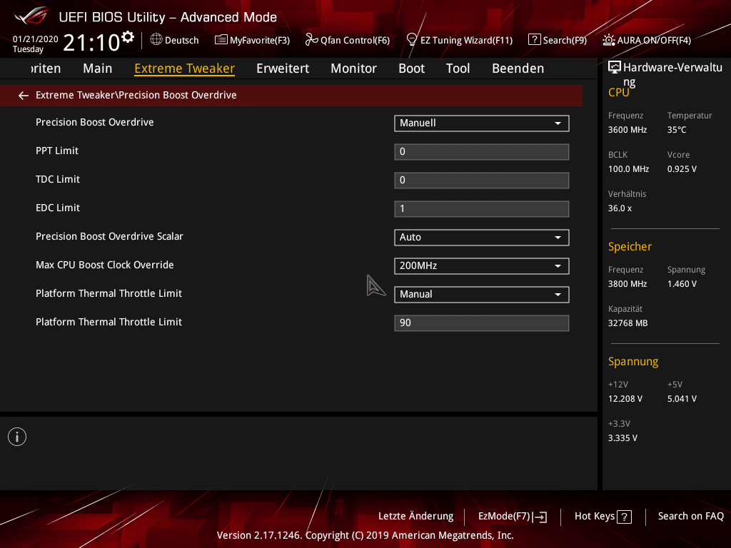
Task: Open the Erweitert tab
Action: click(283, 68)
